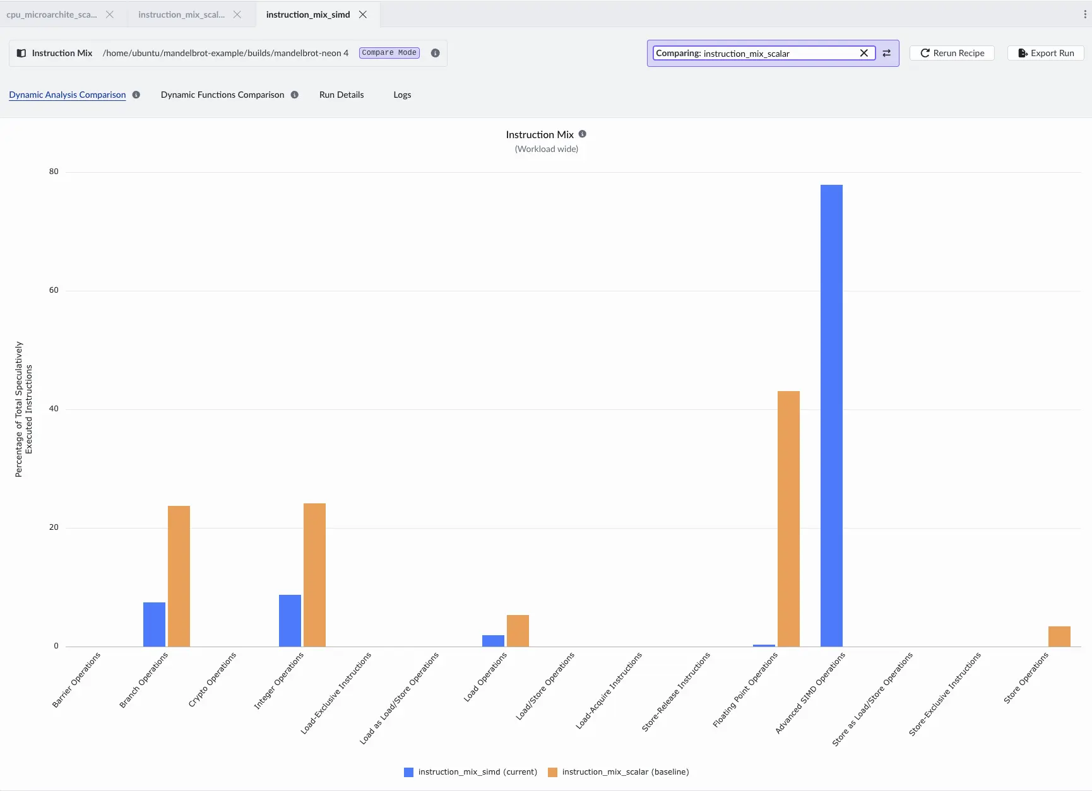Open the info tooltip next to Compare Mode
Viewport: 1092px width, 791px height.
pos(434,53)
